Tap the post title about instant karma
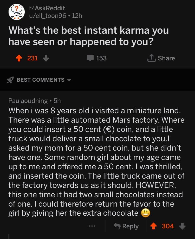The height and width of the screenshot is (239, 195). [x=88, y=36]
